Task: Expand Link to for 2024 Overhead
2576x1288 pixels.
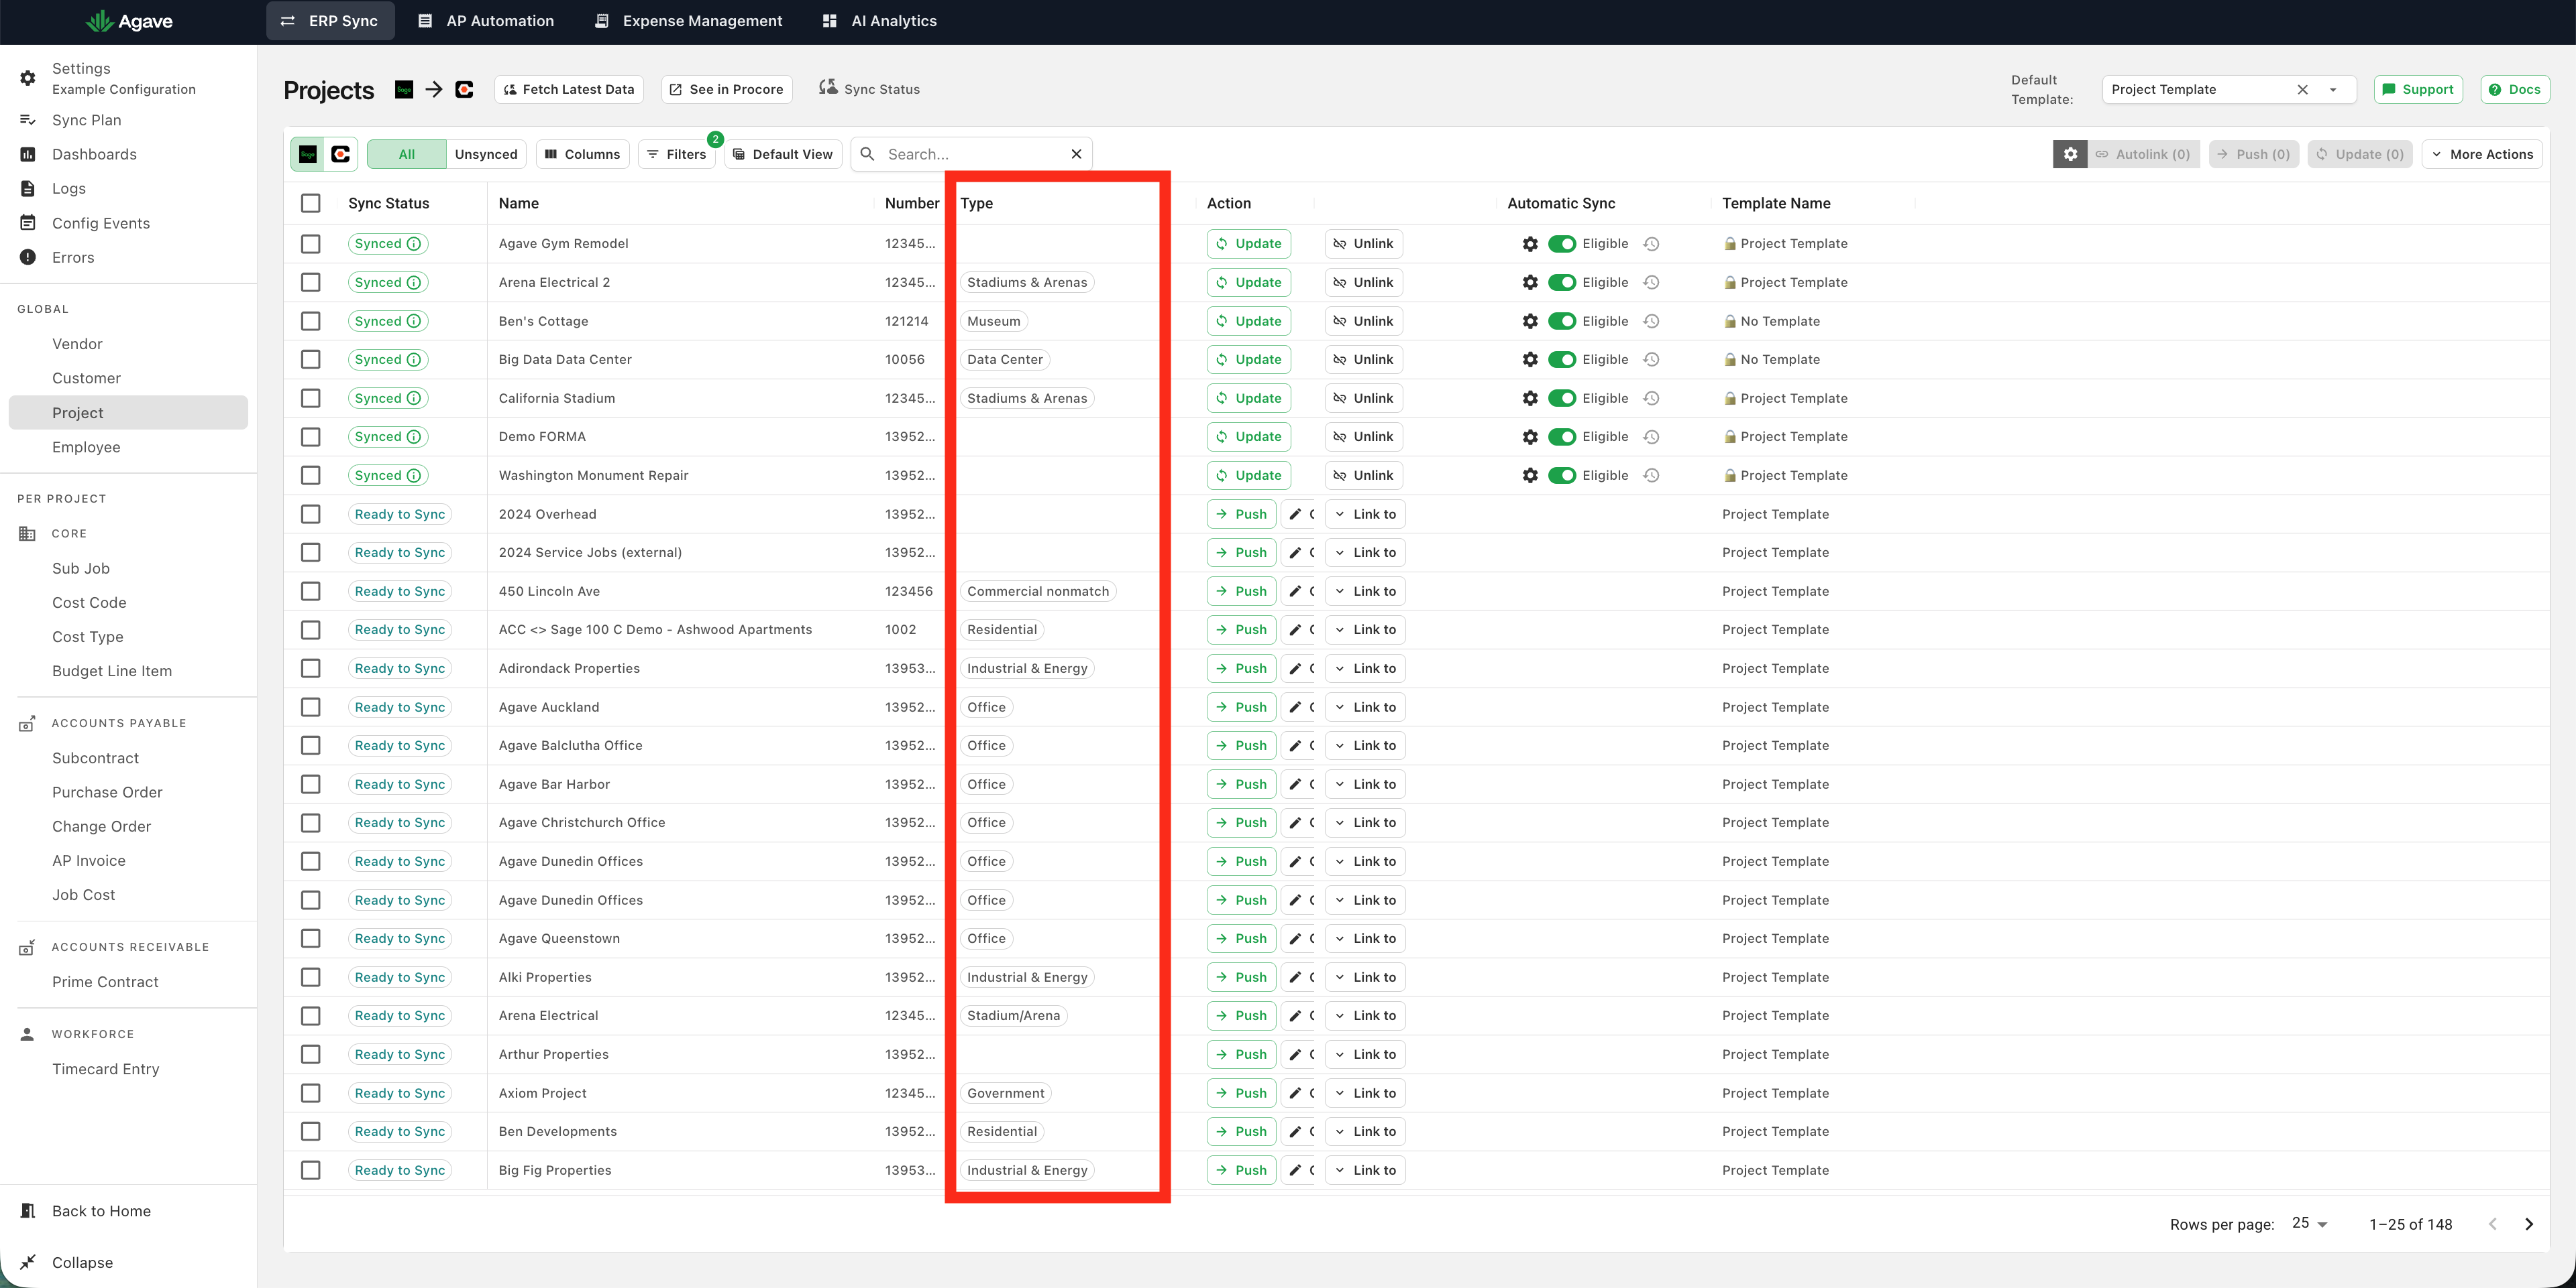Action: point(1365,513)
